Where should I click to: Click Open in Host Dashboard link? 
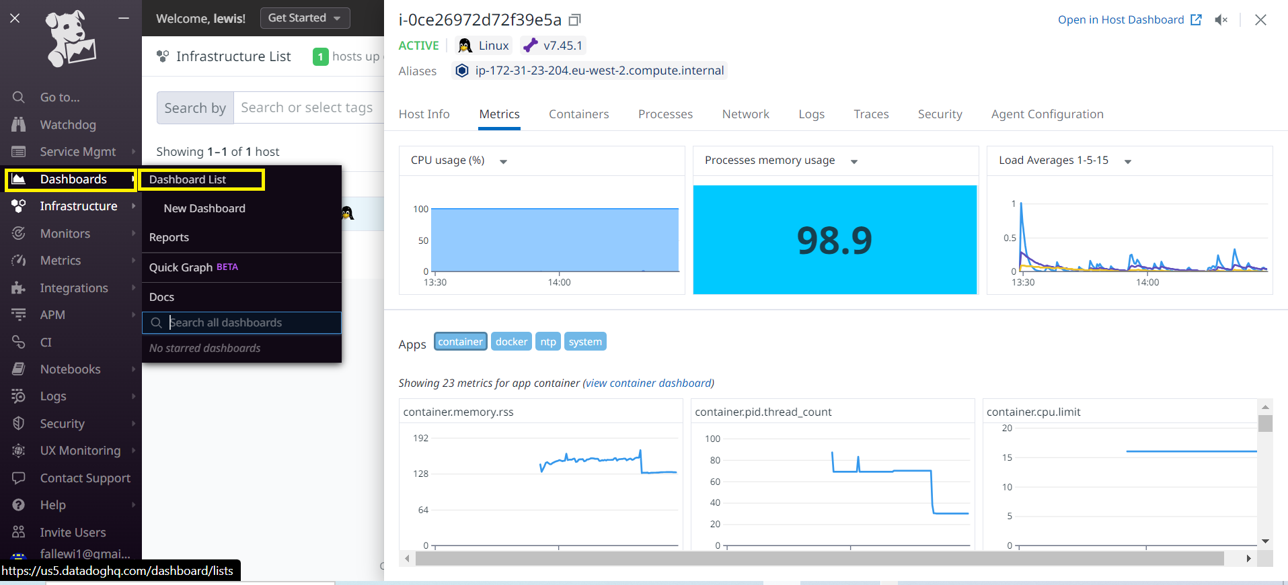click(1121, 20)
